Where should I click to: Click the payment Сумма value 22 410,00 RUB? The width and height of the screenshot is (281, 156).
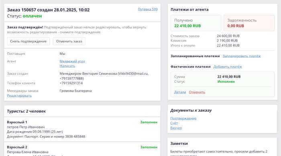[x=229, y=77]
